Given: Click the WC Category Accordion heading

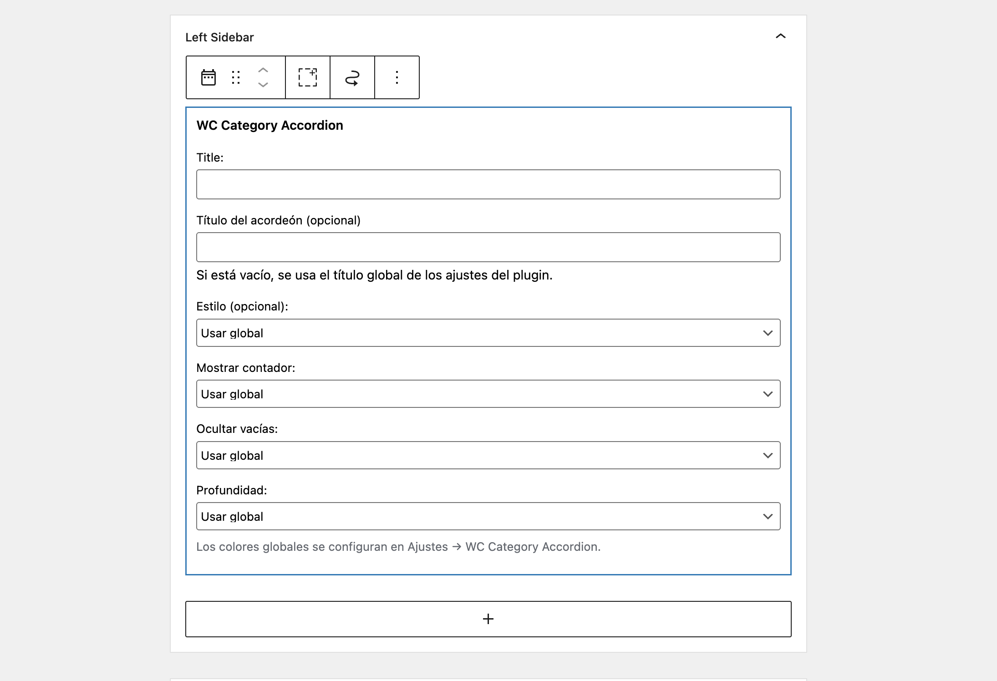Looking at the screenshot, I should click(x=270, y=125).
